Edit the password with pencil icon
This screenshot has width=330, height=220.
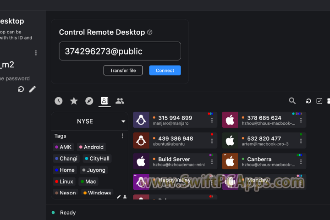33,89
